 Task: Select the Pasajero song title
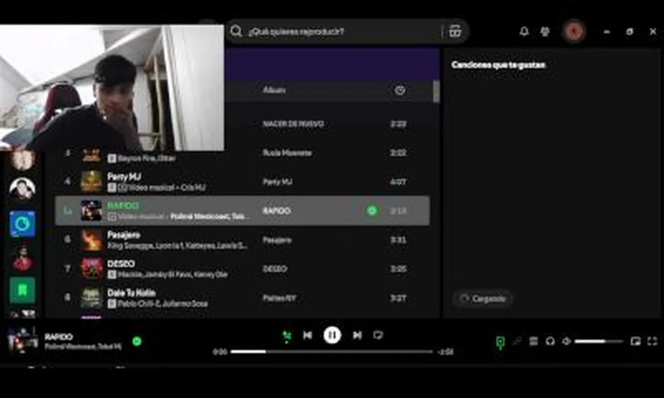[122, 235]
